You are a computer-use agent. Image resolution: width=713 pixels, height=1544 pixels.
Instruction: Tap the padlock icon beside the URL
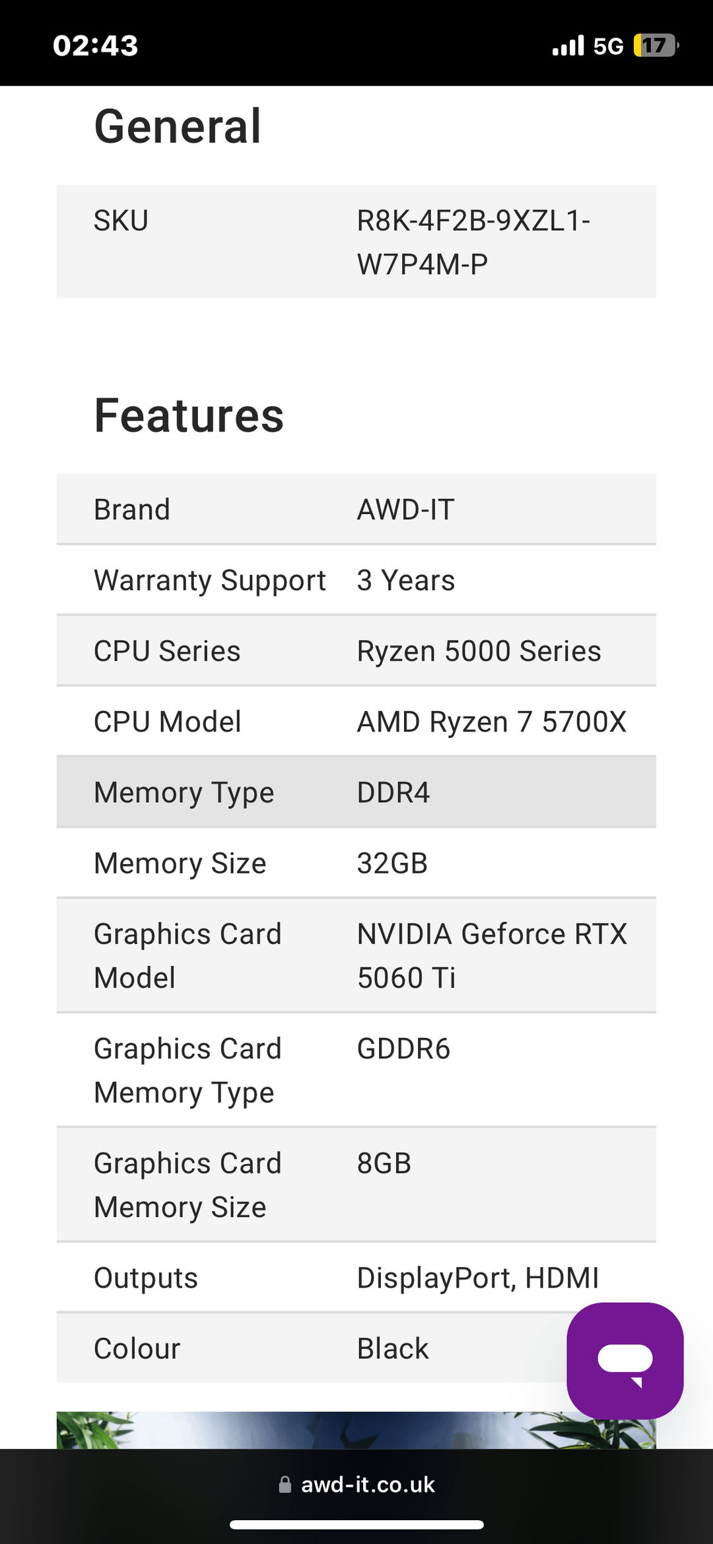285,1485
